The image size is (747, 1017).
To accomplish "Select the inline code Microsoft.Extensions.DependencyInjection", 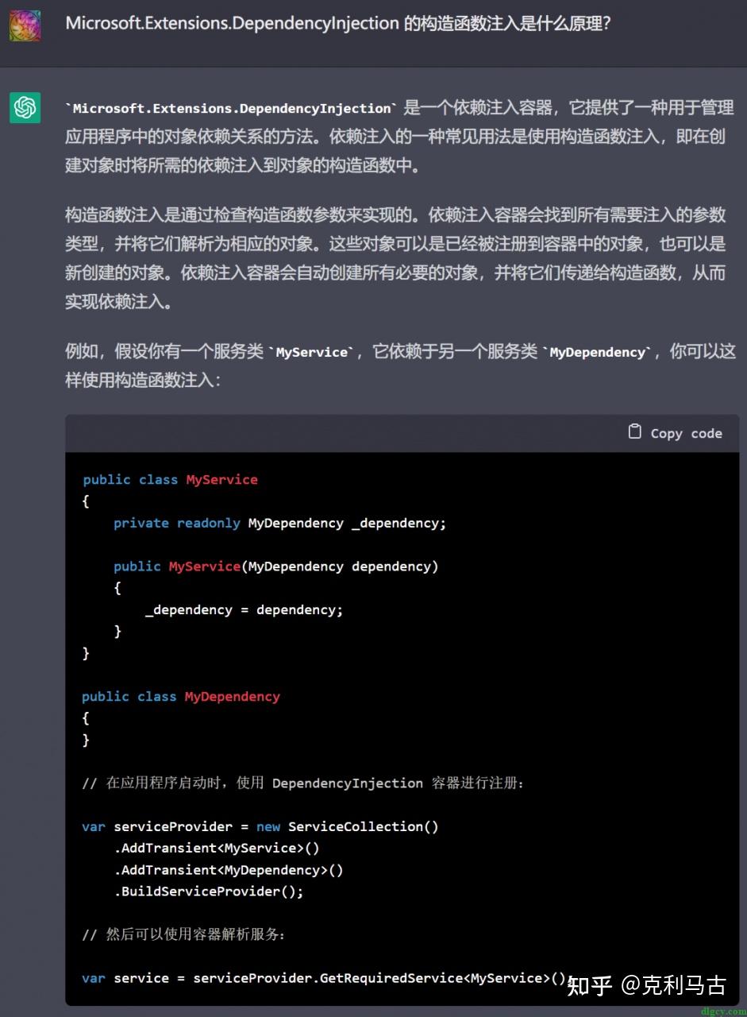I will (x=229, y=108).
